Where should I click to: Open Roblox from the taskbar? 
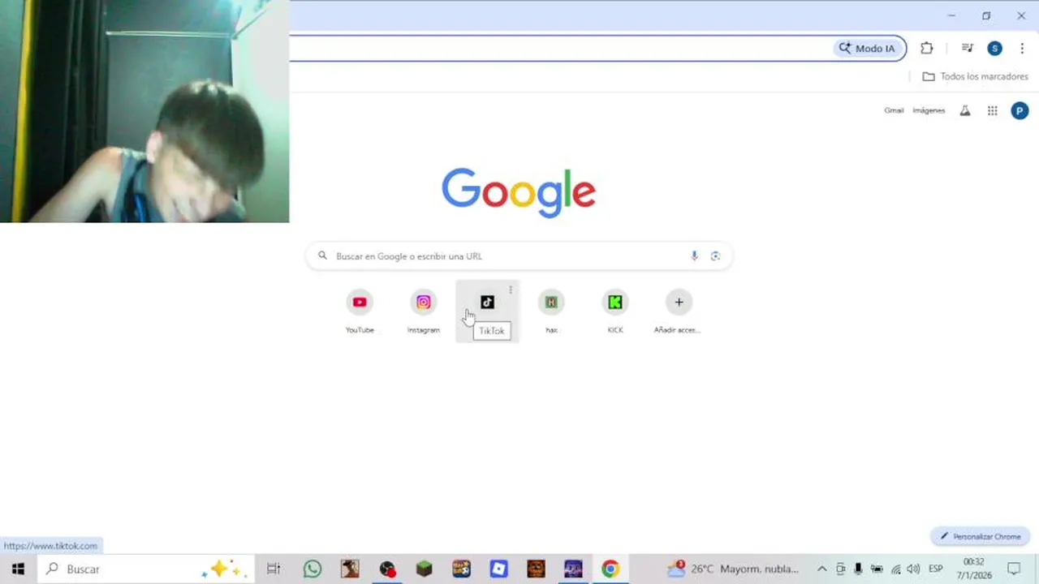tap(498, 569)
